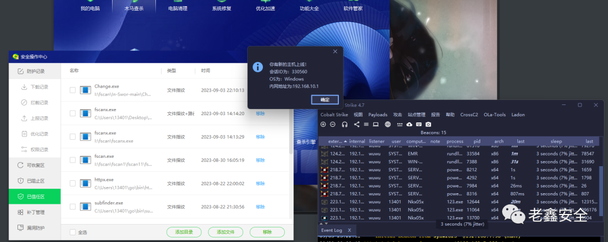Open 优化记录 in the sidebar
This screenshot has width=608, height=242.
click(x=35, y=134)
